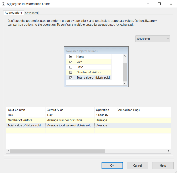Uncheck the Day input column

pyautogui.click(x=71, y=62)
